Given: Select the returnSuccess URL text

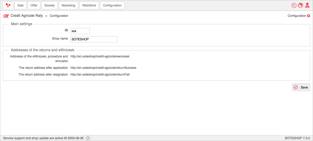Looking at the screenshot, I should [103, 68].
